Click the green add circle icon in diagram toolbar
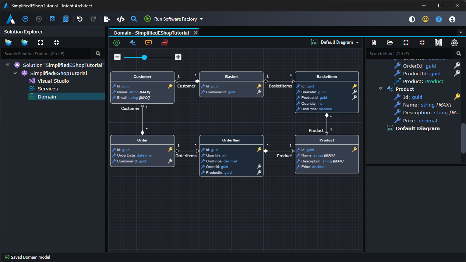 pyautogui.click(x=117, y=43)
